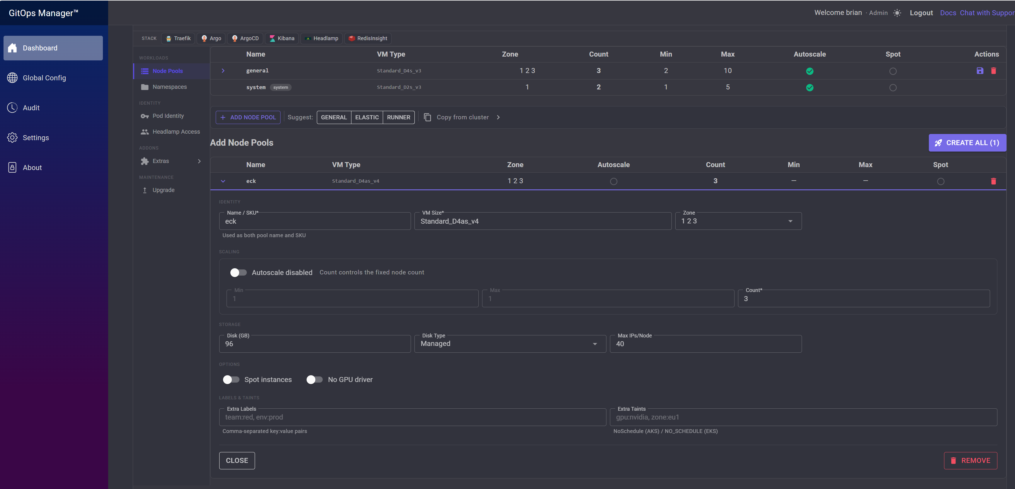
Task: Collapse the eck node pool row
Action: (223, 181)
